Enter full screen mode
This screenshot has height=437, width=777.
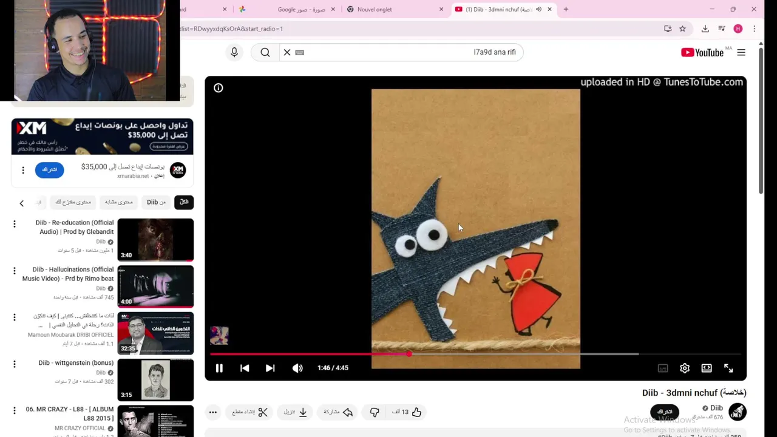click(x=728, y=368)
